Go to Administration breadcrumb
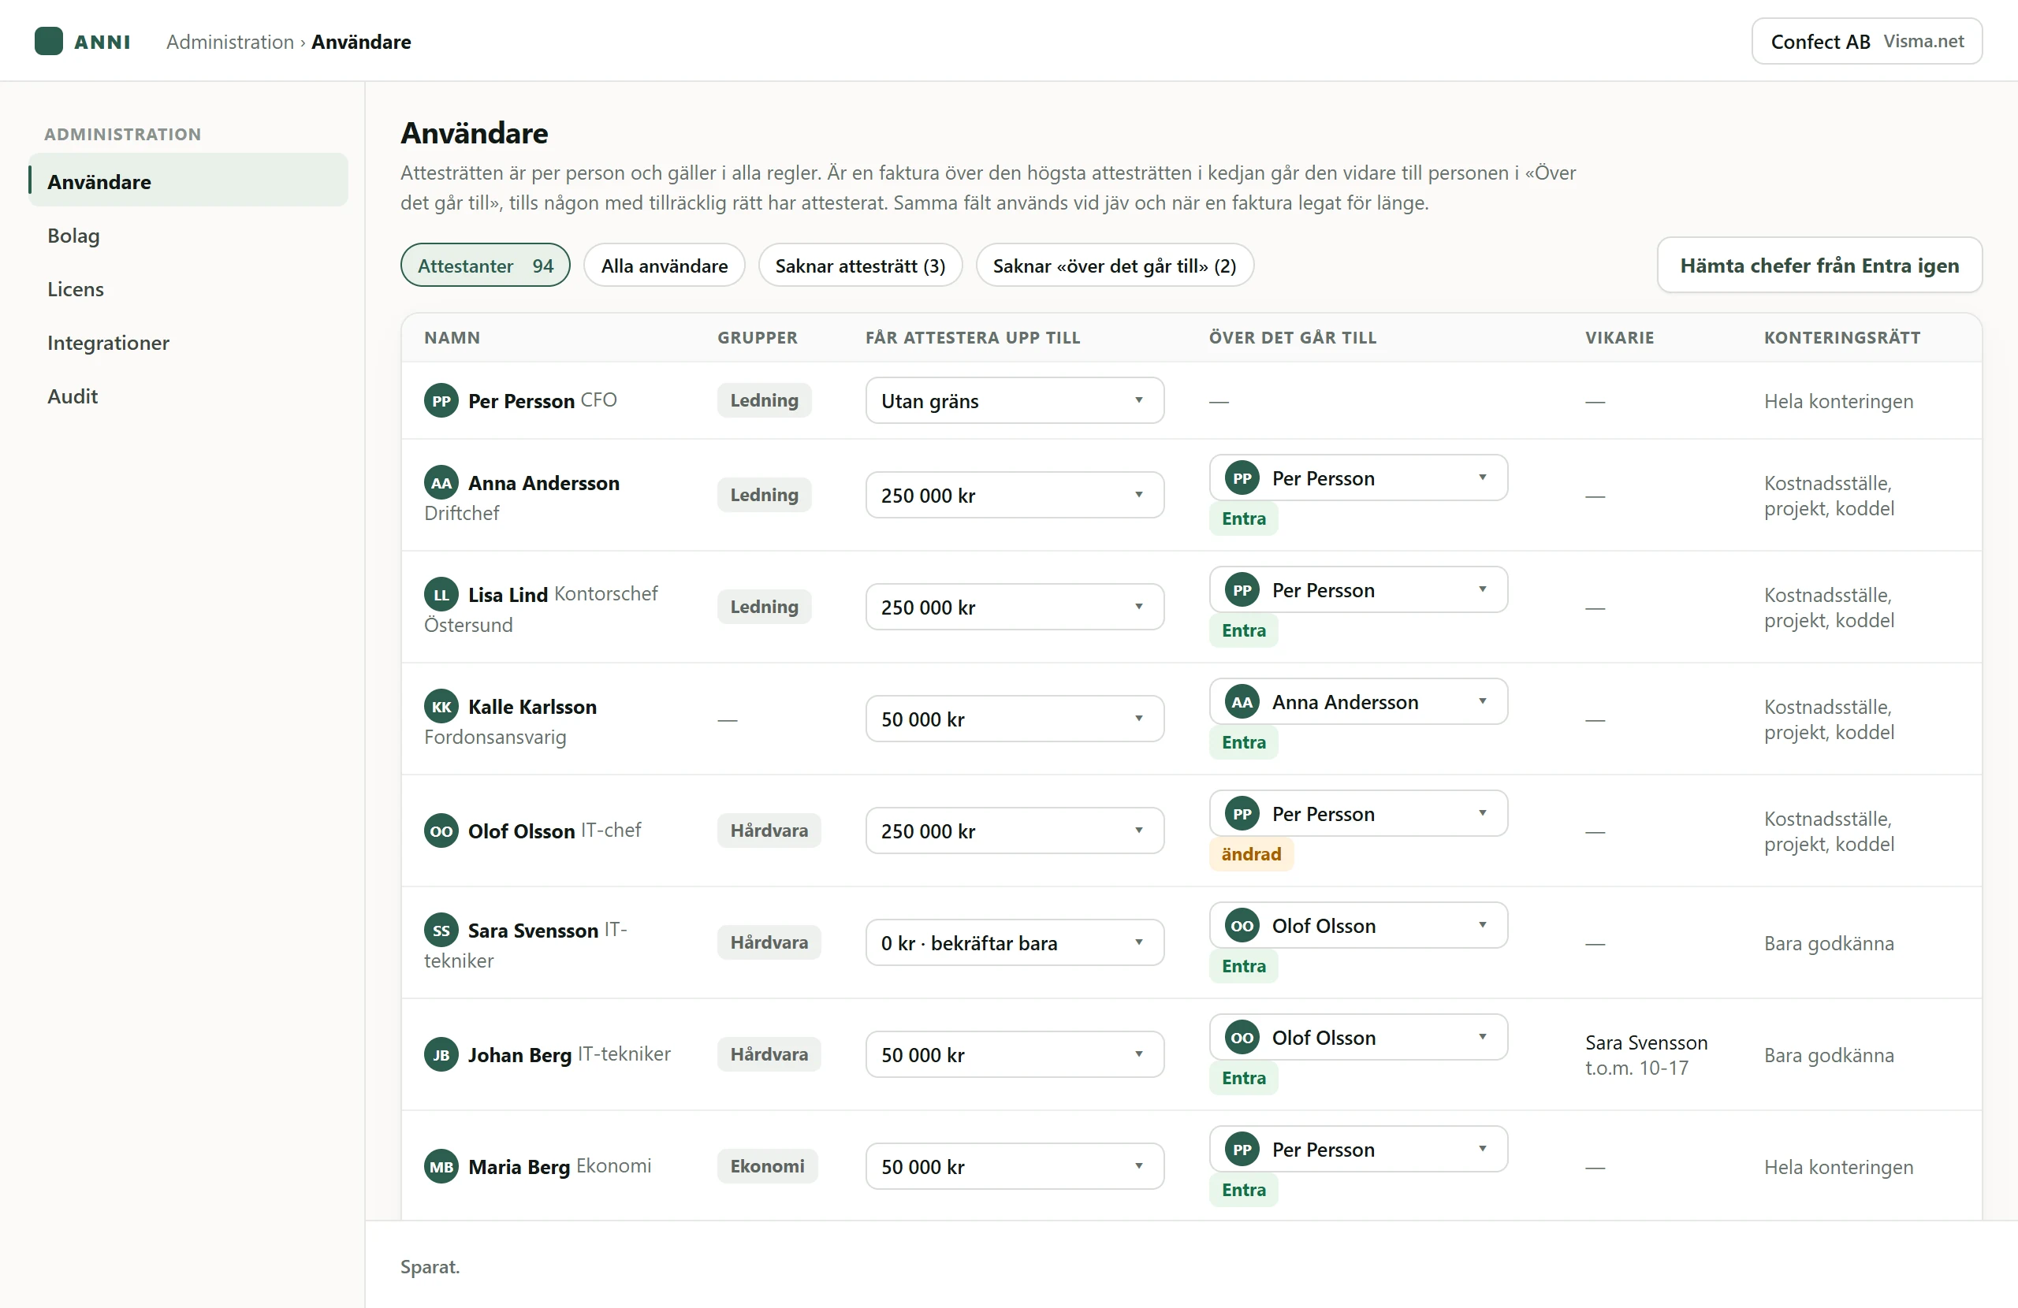 [x=229, y=42]
